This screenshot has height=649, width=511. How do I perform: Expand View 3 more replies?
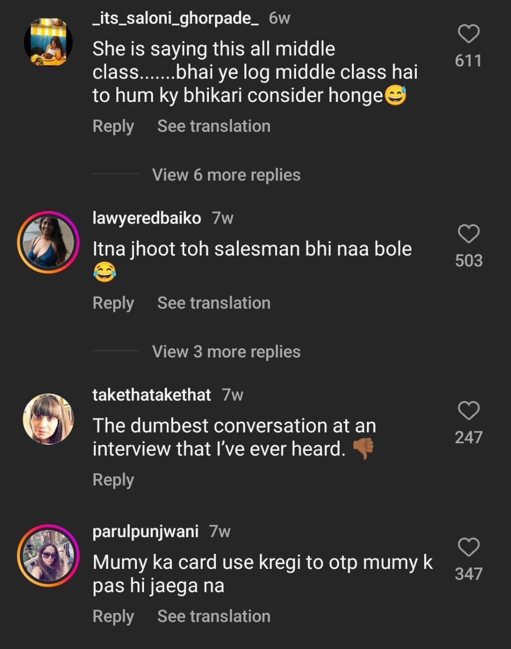click(226, 351)
